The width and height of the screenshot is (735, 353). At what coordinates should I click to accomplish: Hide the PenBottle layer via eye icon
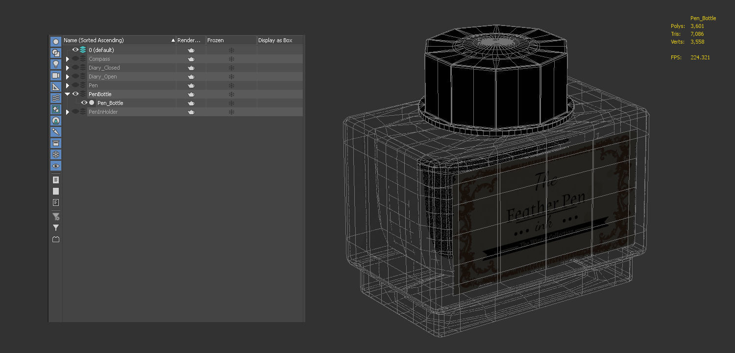pos(75,94)
